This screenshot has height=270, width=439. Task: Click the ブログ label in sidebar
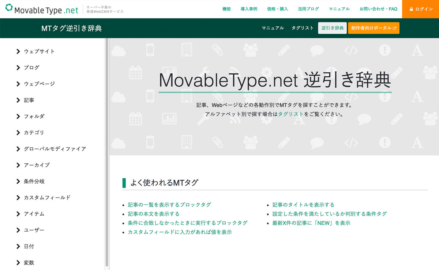[x=31, y=68]
